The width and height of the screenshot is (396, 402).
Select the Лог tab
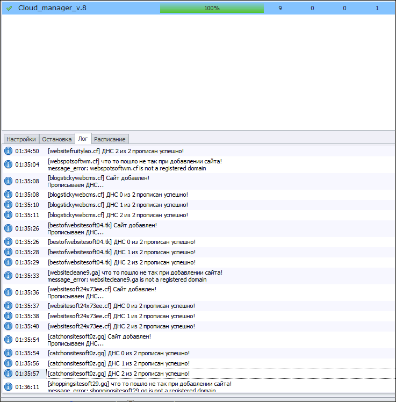[x=83, y=139]
